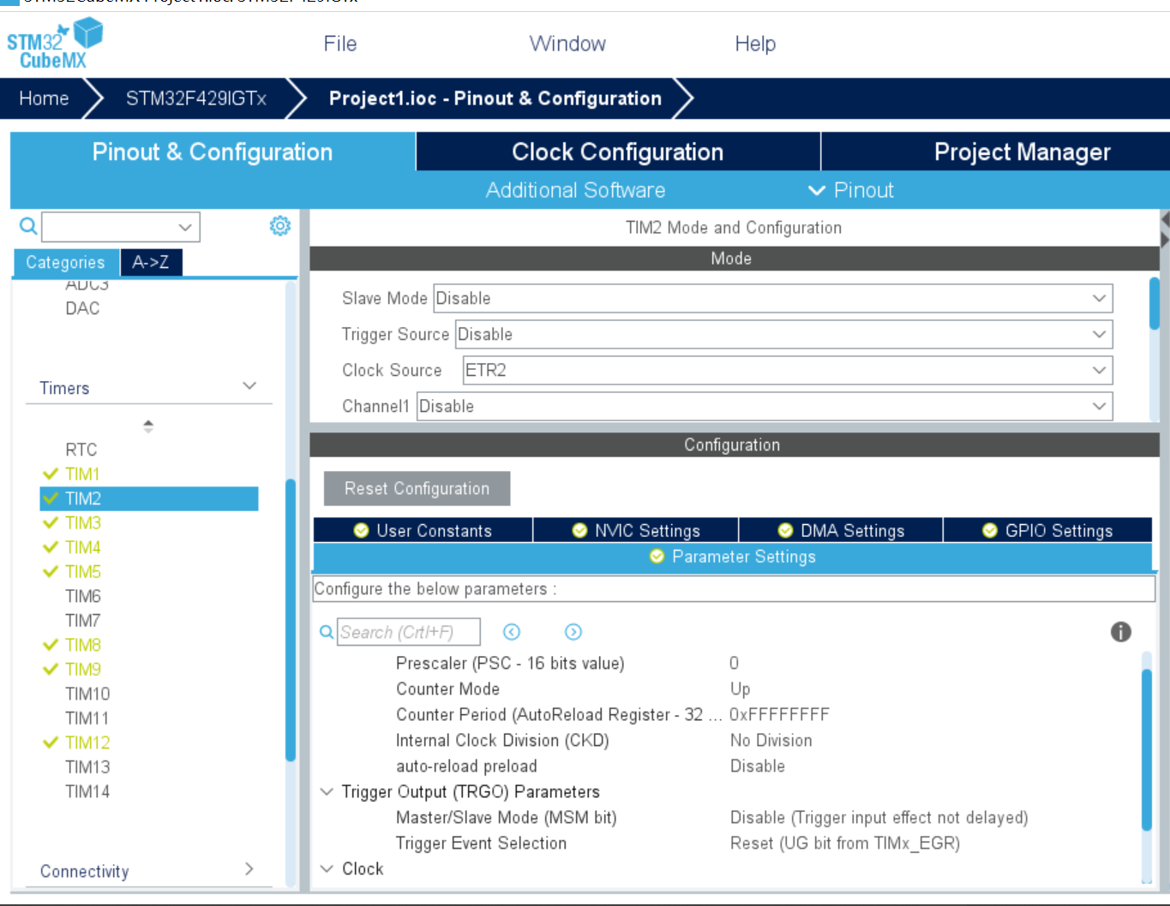Image resolution: width=1170 pixels, height=906 pixels.
Task: Open the Slave Mode dropdown
Action: point(773,298)
